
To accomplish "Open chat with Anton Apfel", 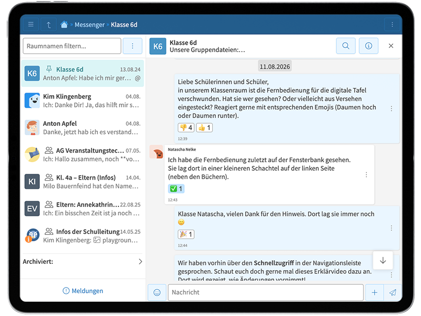I will pos(83,127).
